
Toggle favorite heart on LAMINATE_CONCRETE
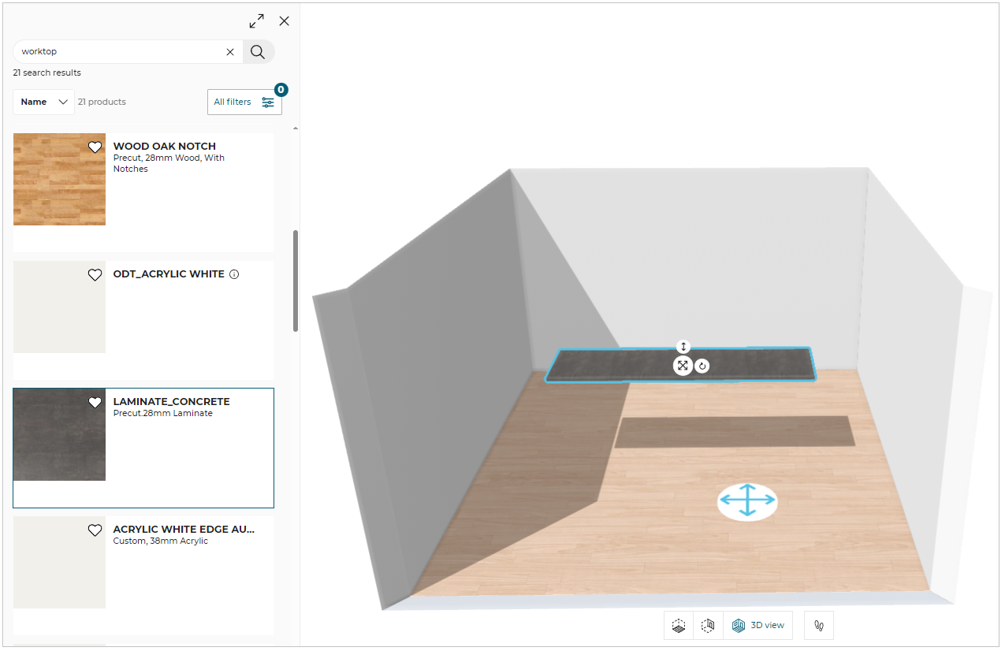(95, 403)
